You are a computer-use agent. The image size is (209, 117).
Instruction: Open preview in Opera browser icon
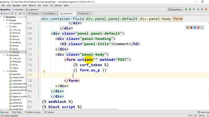point(198,27)
